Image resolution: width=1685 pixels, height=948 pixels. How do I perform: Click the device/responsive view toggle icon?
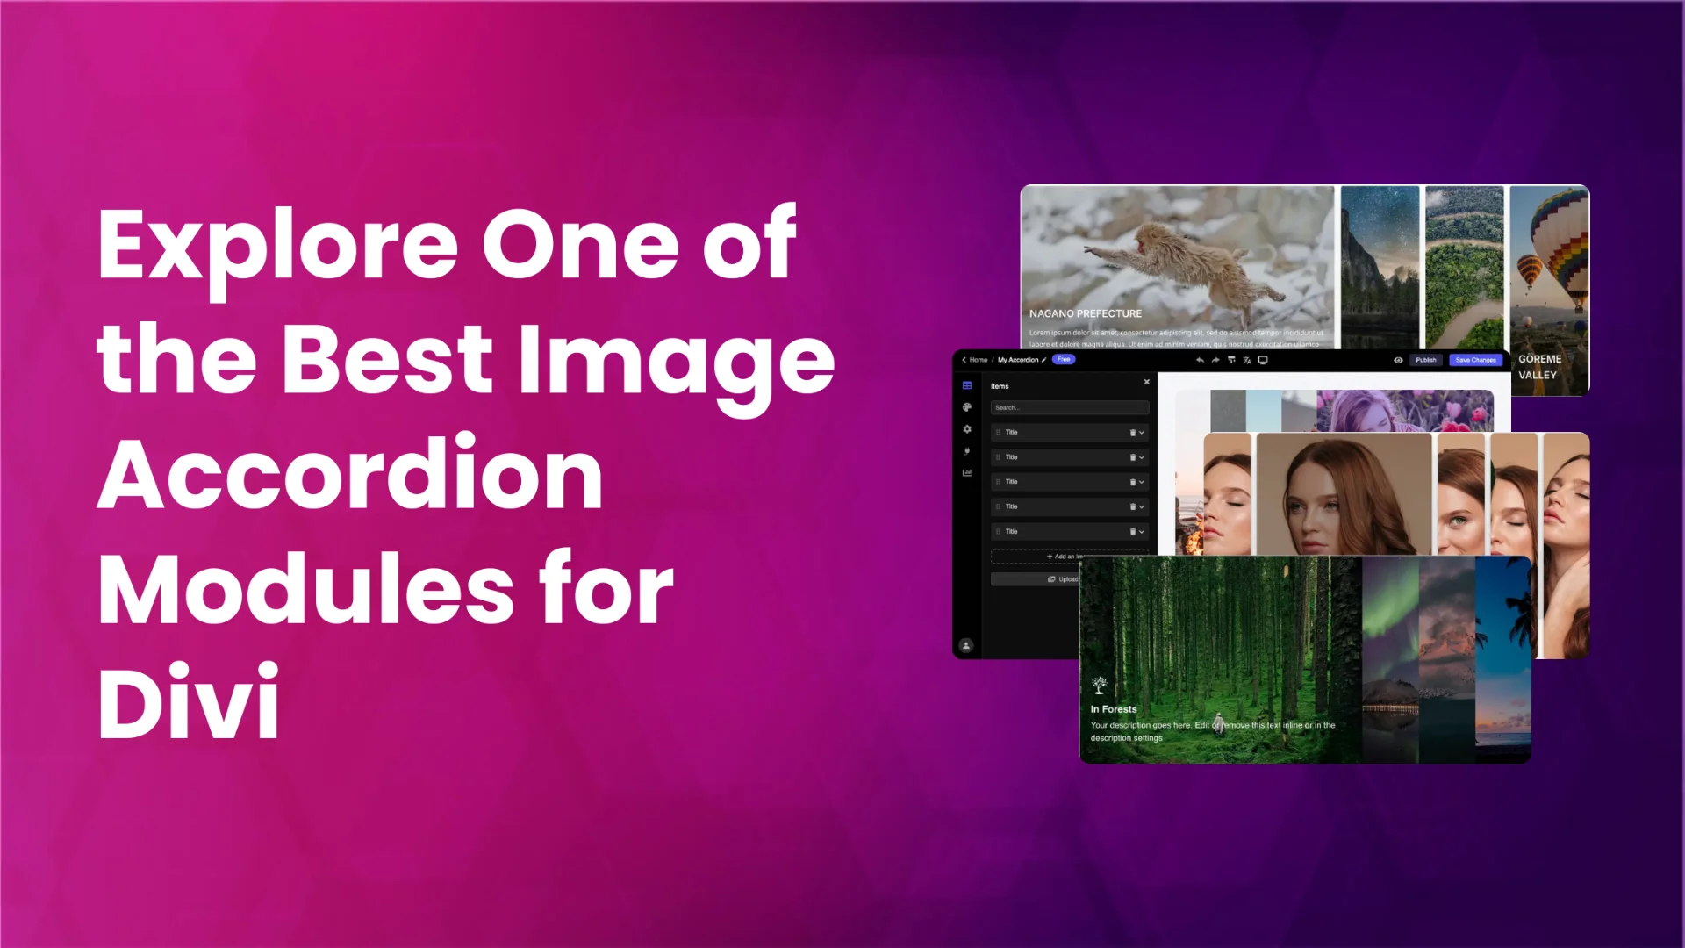(1266, 360)
